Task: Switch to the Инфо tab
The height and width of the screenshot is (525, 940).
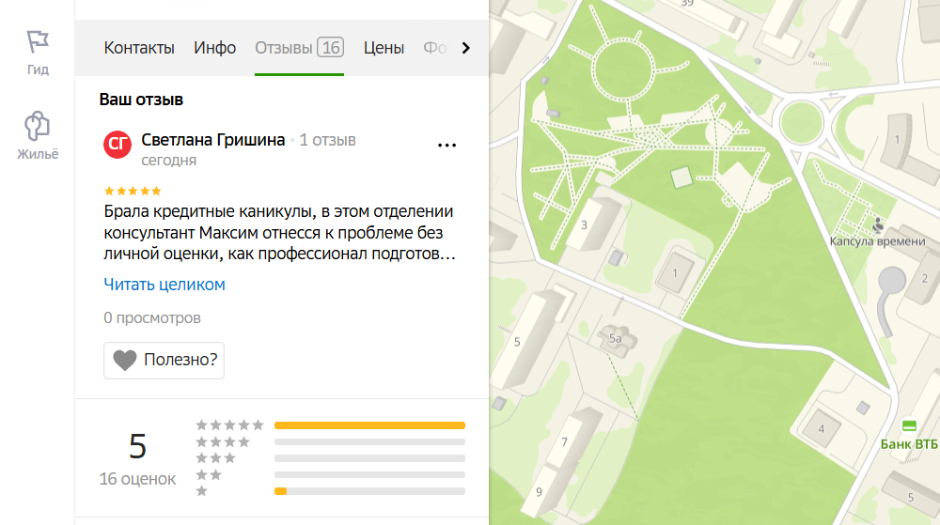Action: point(214,48)
